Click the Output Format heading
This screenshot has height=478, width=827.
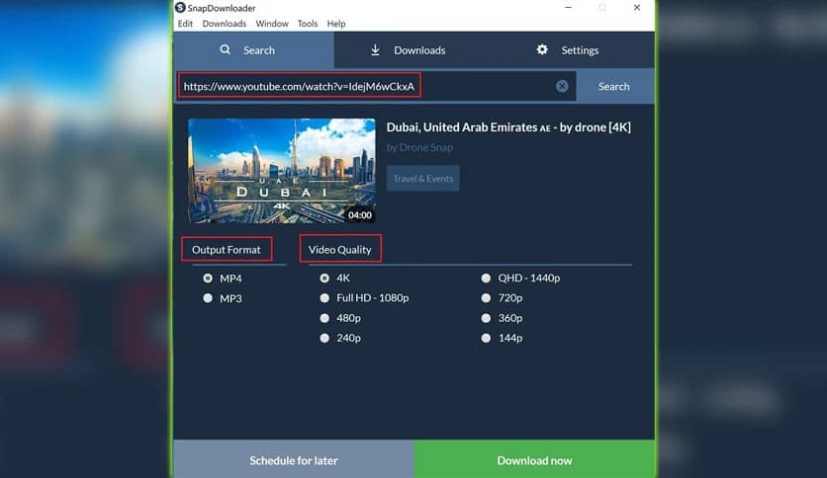227,250
